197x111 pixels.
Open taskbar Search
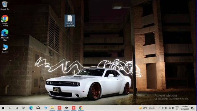coord(10,108)
